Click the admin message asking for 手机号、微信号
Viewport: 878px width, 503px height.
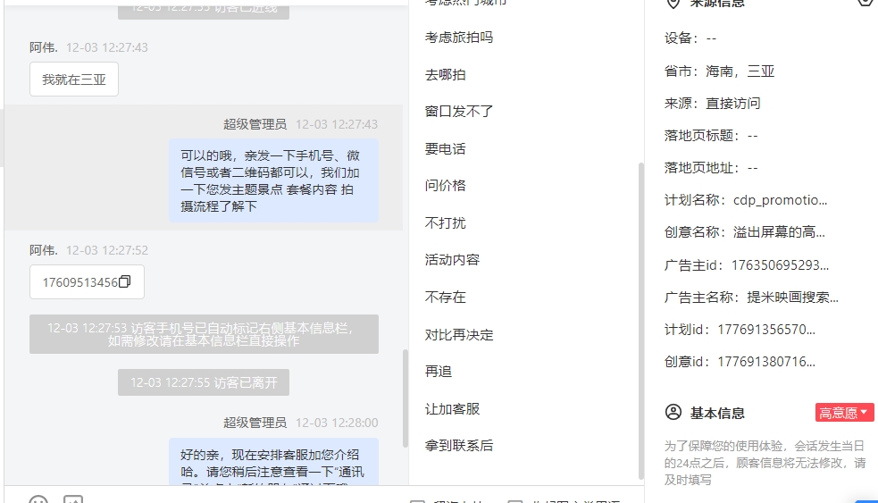coord(274,180)
